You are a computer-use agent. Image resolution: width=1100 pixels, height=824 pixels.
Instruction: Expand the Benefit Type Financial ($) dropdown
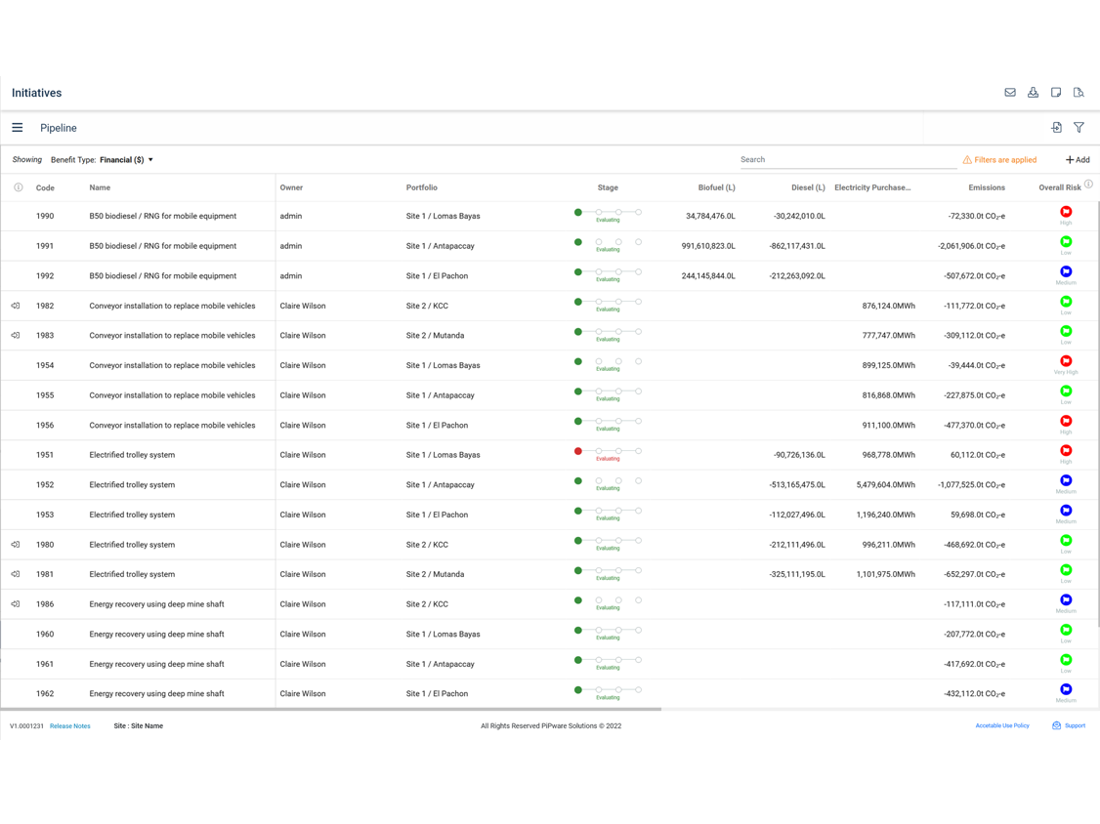(126, 160)
